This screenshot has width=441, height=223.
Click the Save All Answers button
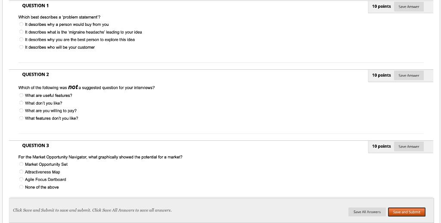(367, 212)
